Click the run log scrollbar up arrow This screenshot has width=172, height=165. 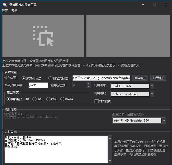pos(110,138)
